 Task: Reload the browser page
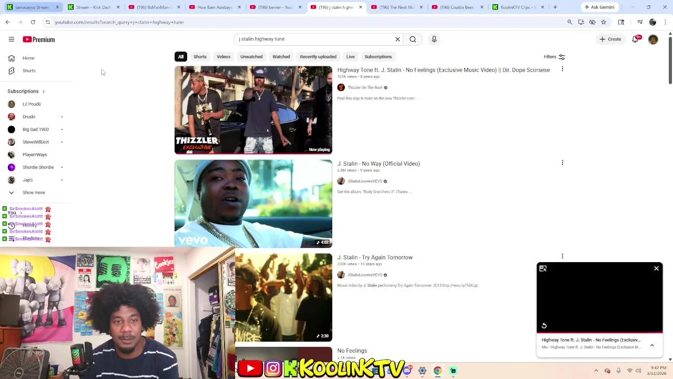point(33,22)
